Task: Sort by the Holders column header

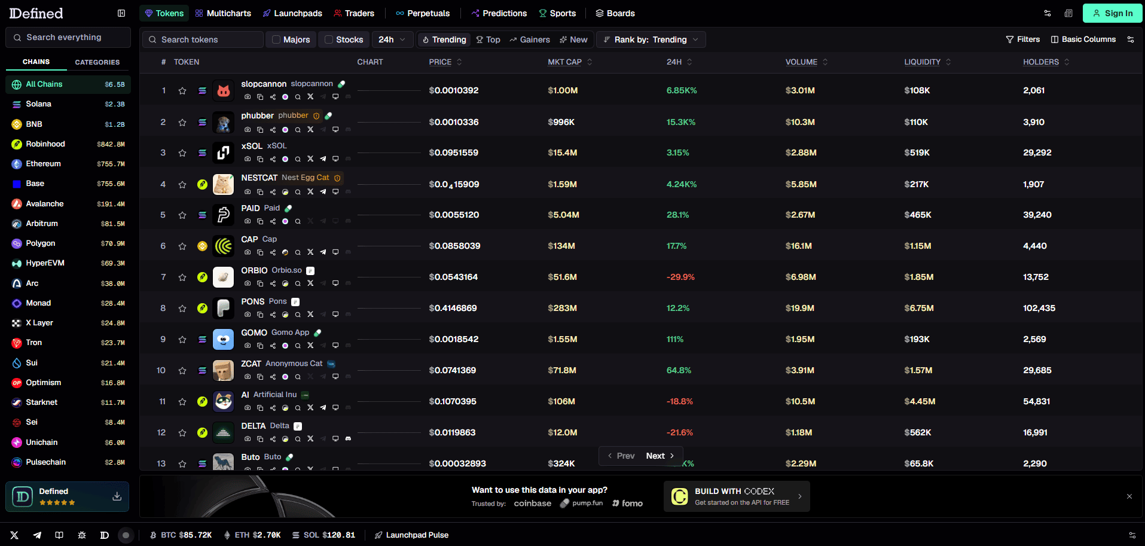Action: pos(1046,62)
